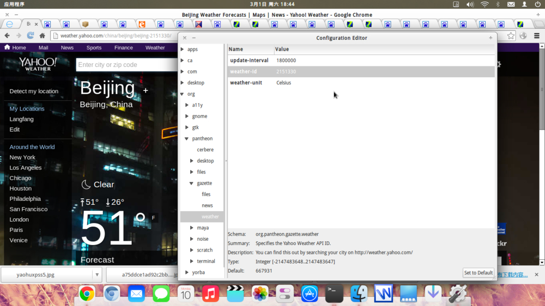Click the Chrome address bar URL
Viewport: 545px width, 306px height.
(x=116, y=35)
